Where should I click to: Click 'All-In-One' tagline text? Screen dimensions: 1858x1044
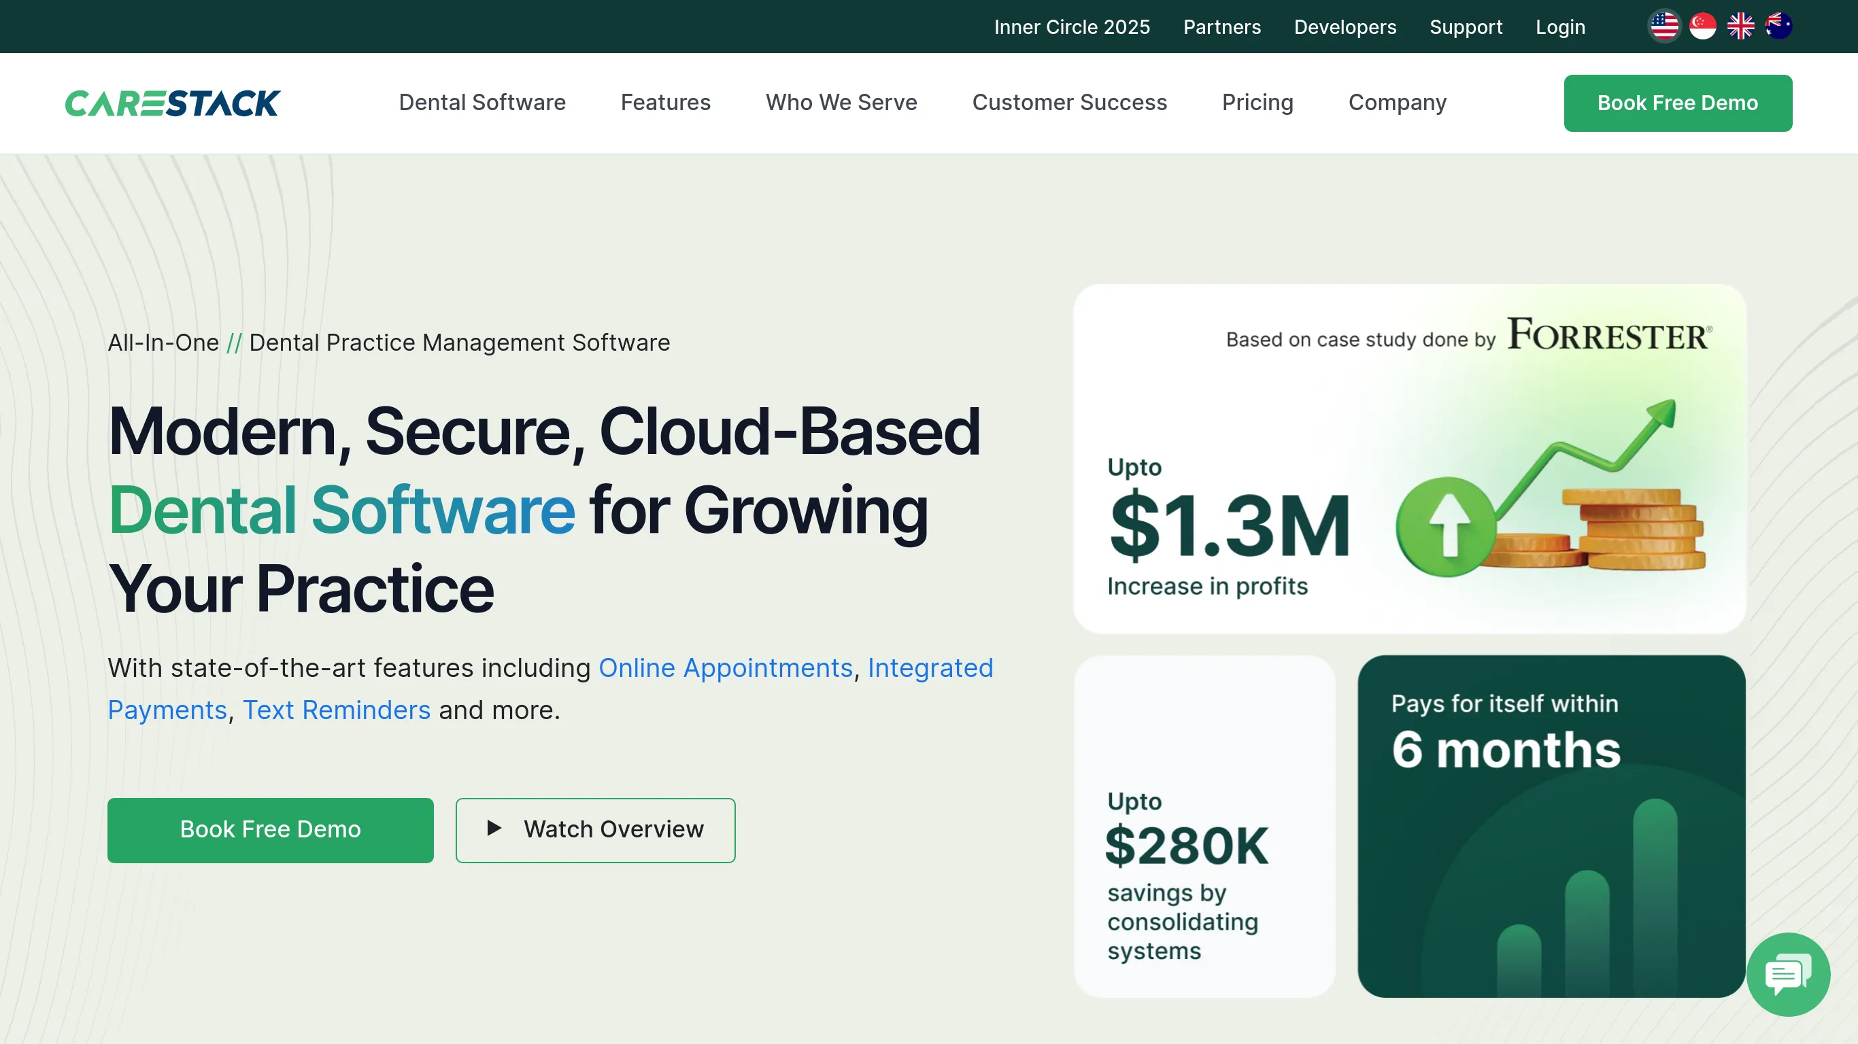click(x=163, y=343)
